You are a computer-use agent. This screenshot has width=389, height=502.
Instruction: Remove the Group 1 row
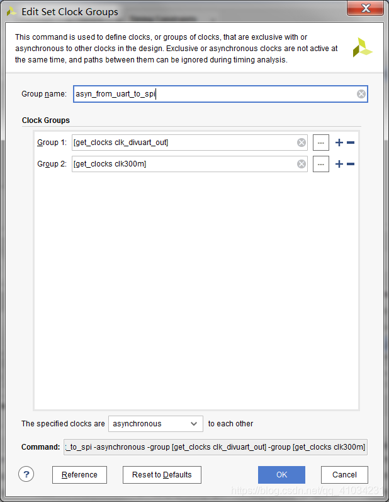coord(351,143)
